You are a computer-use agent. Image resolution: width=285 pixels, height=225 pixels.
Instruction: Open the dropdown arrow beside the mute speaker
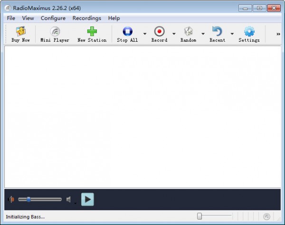(x=75, y=203)
